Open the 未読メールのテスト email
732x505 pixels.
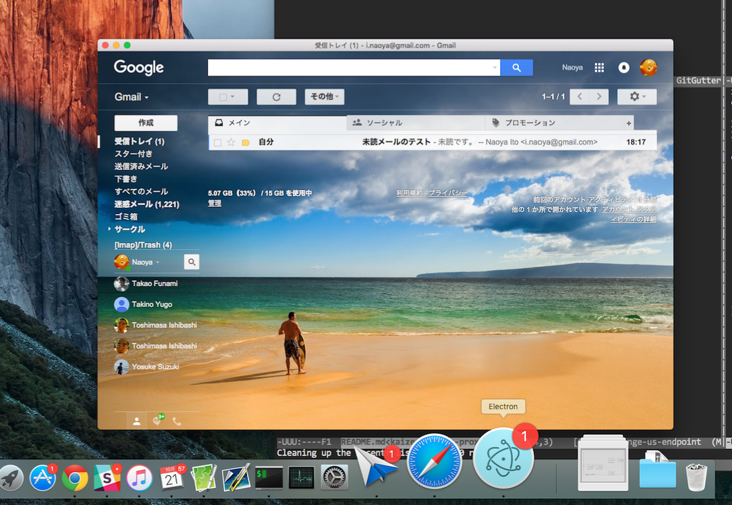[x=432, y=142]
